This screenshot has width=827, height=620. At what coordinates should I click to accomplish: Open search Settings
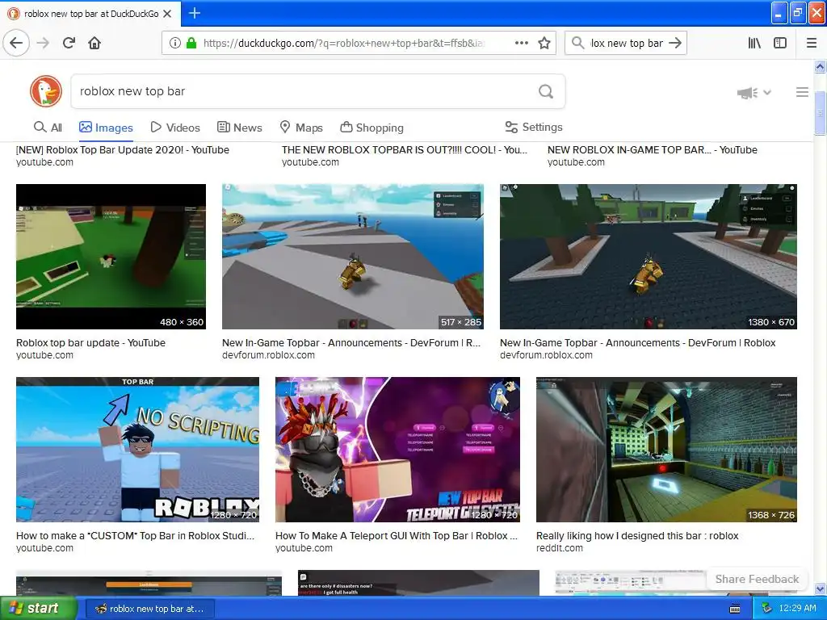[x=534, y=127]
